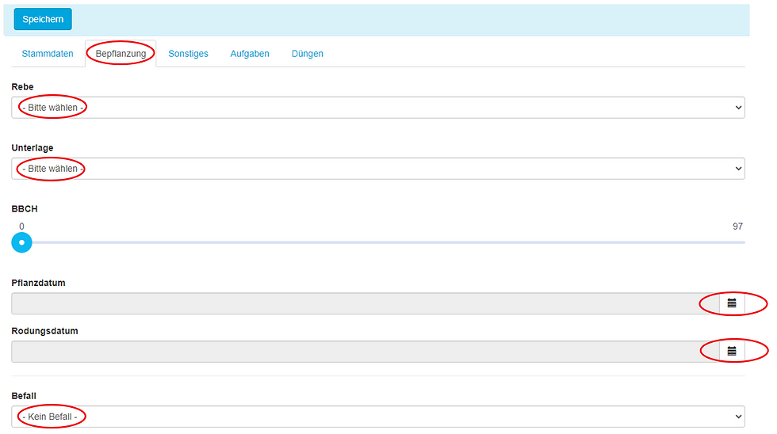Open the Rodungsdatum calendar picker
The height and width of the screenshot is (434, 777).
click(x=732, y=352)
